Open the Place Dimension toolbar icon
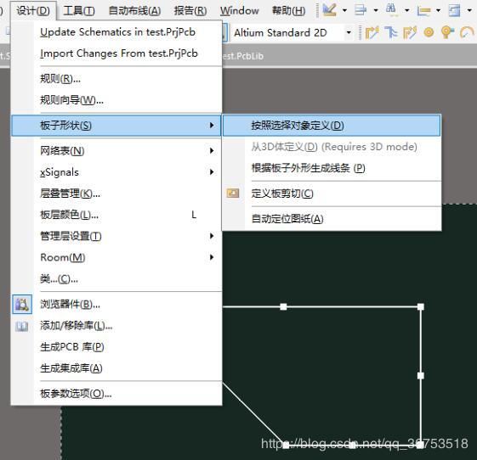 [x=423, y=11]
